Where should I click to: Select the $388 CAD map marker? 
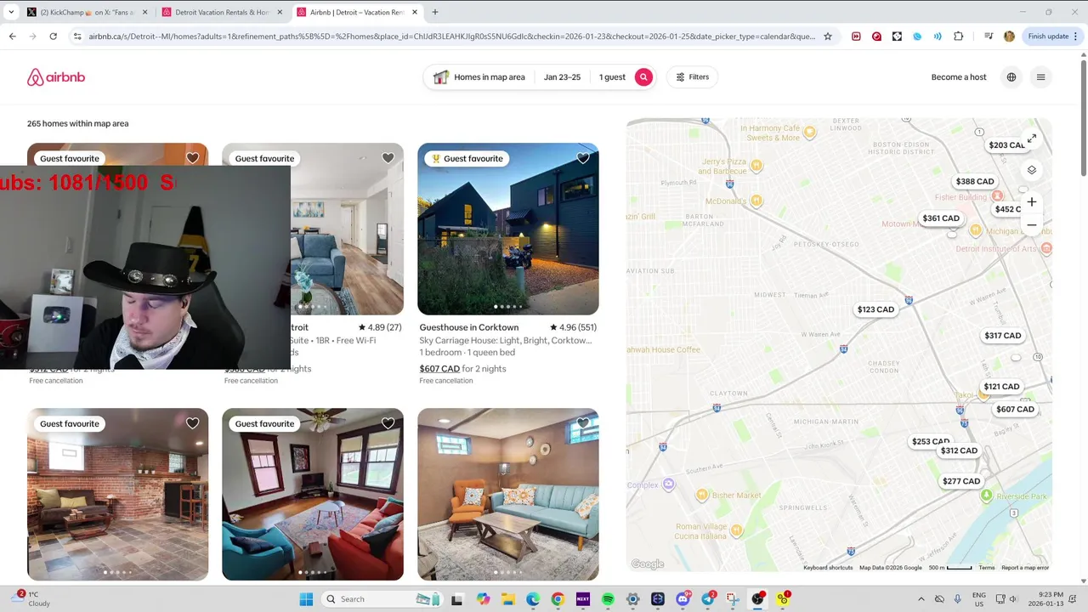(975, 182)
